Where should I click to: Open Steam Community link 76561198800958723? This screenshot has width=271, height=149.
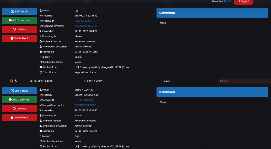(86, 26)
